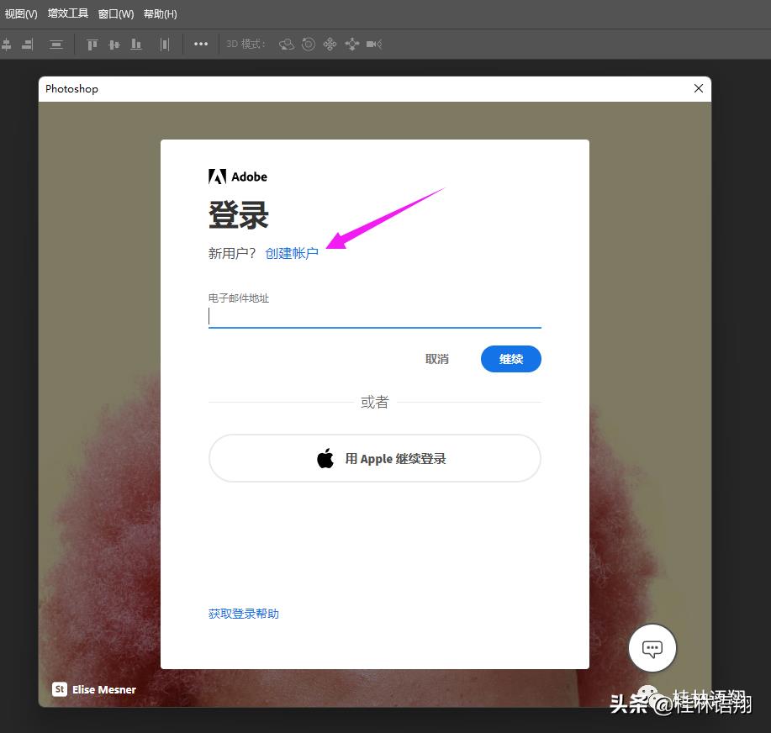Open the 窗口(W) menu

(116, 13)
